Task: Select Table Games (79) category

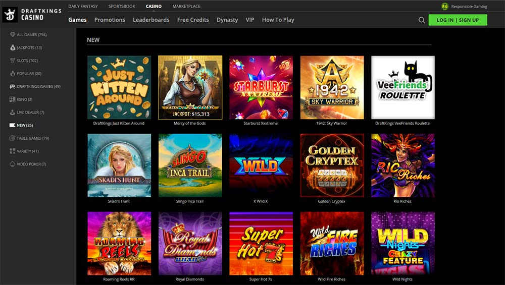Action: coord(33,138)
